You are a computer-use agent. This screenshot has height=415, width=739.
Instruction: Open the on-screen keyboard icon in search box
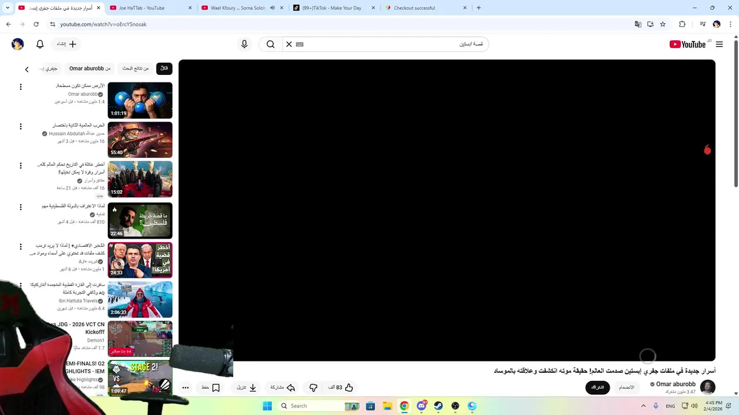300,44
